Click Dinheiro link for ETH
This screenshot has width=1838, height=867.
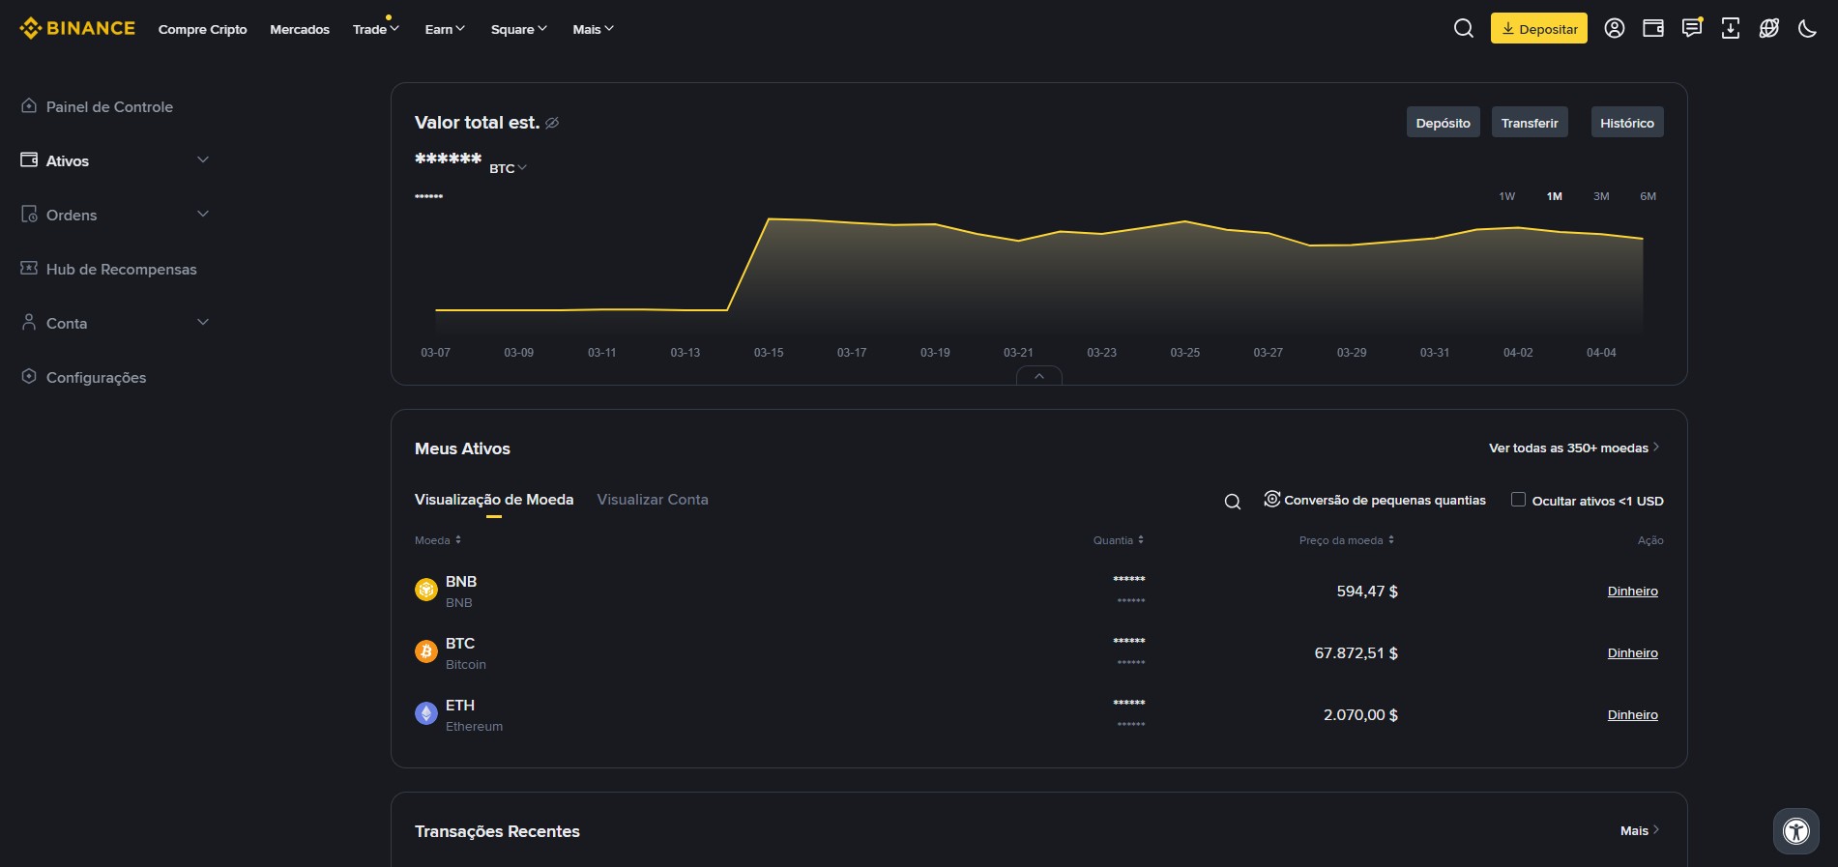point(1633,714)
